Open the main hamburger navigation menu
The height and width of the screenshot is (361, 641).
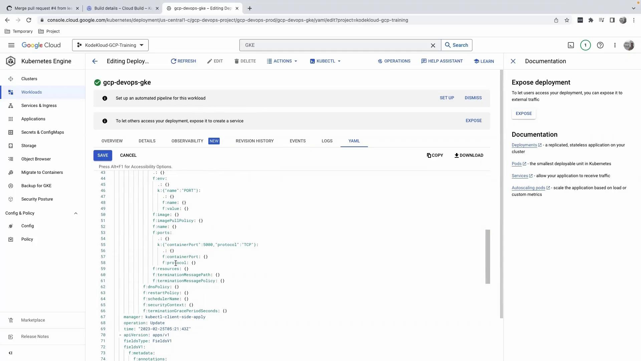tap(11, 45)
